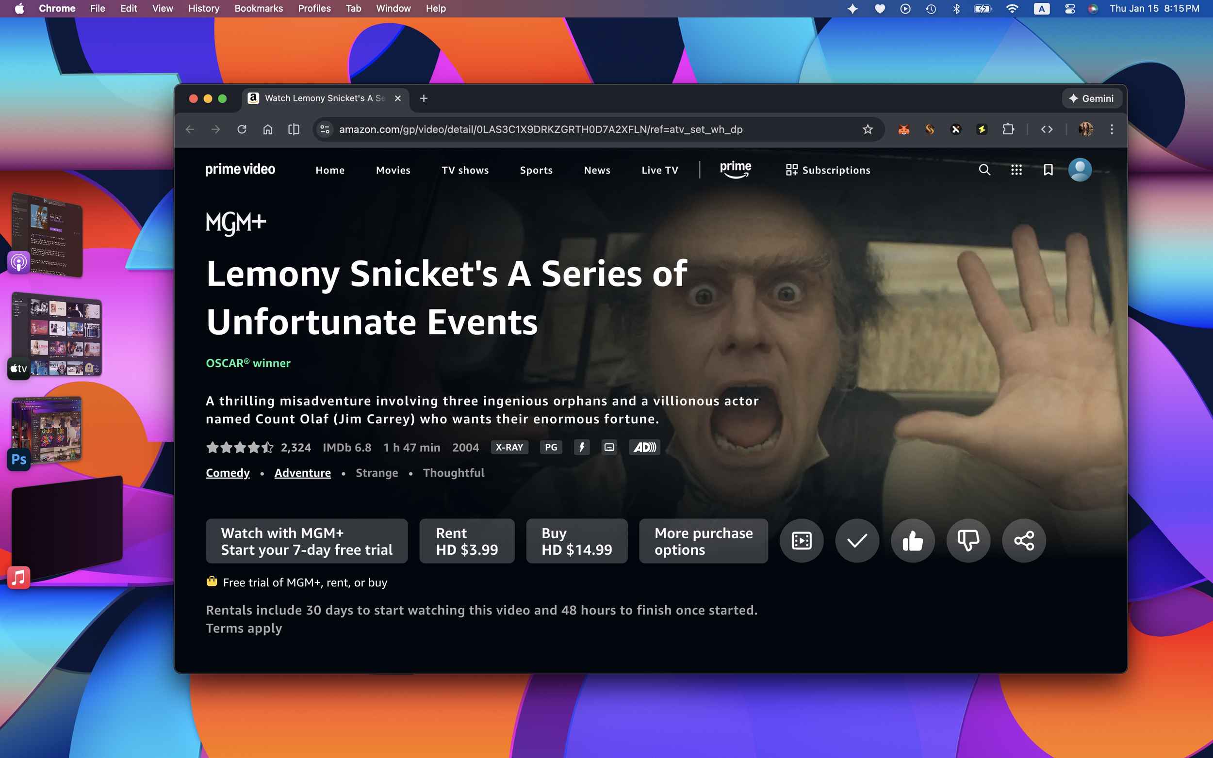Open the Bookmarks menu in menu bar

pyautogui.click(x=258, y=9)
